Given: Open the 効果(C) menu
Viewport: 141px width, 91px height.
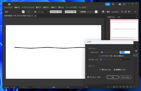Looking at the screenshot, I should coord(54,8).
